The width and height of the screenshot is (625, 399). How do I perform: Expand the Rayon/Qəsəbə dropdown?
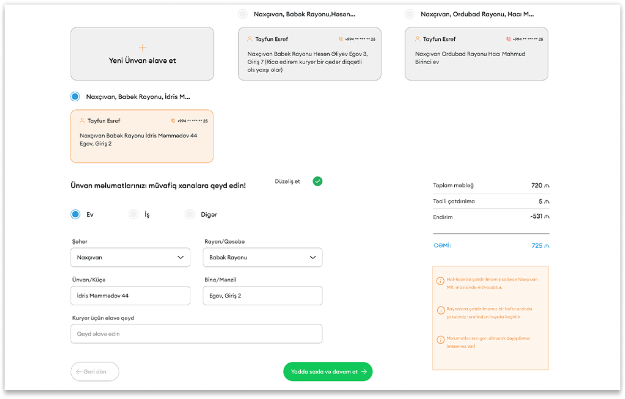tap(262, 257)
